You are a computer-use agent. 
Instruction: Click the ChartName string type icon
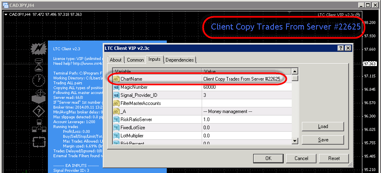pyautogui.click(x=116, y=79)
